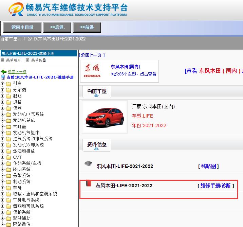Click the 东风本田-LIFE-2021-维修手册 panel header
243x227 pixels.
point(39,53)
